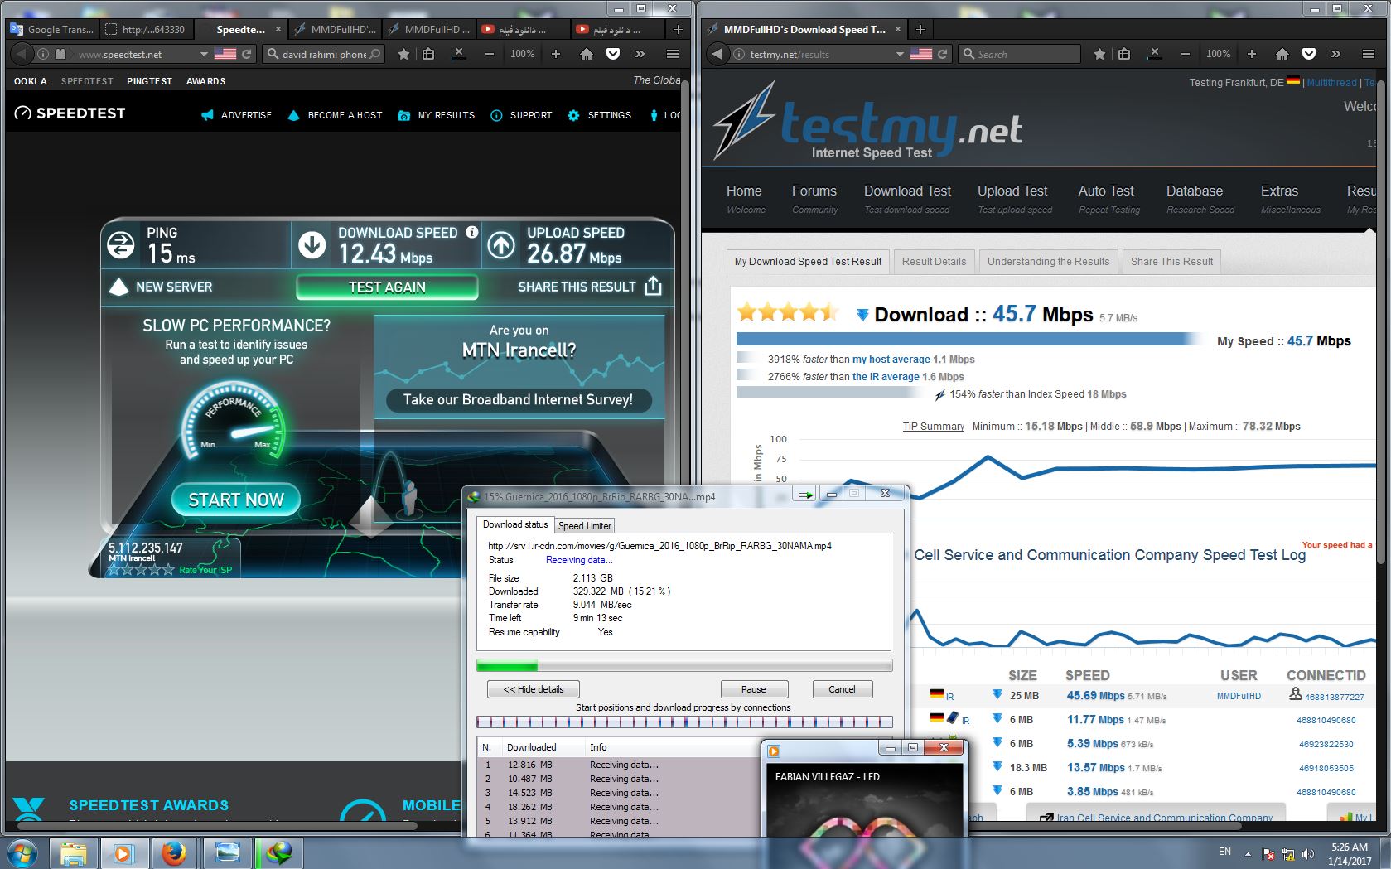Open Pocket icon in the speedtest browser window
This screenshot has width=1391, height=869.
(613, 54)
